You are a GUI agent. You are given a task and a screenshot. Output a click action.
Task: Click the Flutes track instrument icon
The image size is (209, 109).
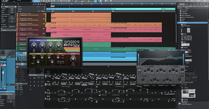click(x=44, y=14)
